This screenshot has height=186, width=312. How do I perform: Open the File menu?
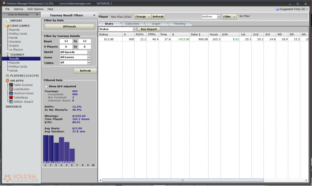click(x=8, y=9)
